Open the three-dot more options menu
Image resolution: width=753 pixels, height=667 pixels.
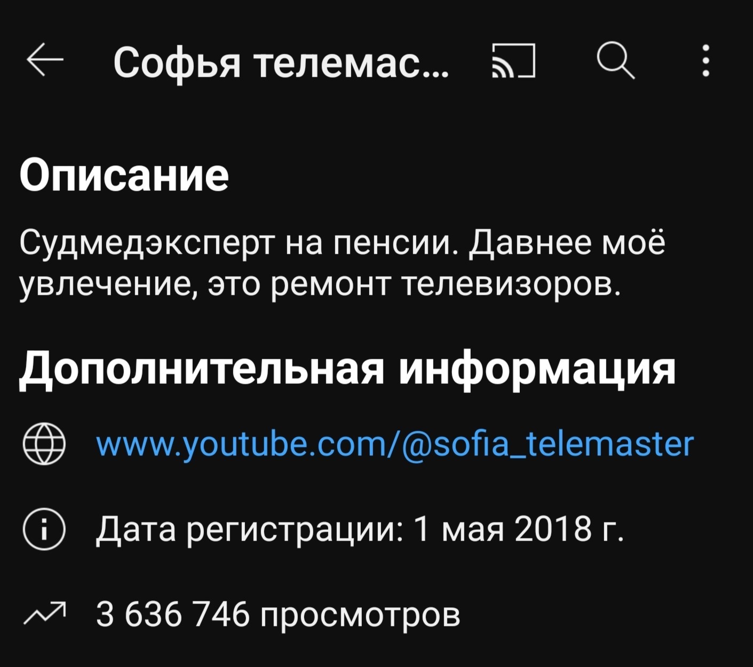706,60
